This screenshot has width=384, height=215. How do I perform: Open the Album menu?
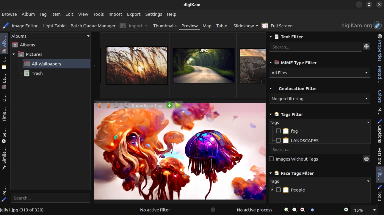28,14
